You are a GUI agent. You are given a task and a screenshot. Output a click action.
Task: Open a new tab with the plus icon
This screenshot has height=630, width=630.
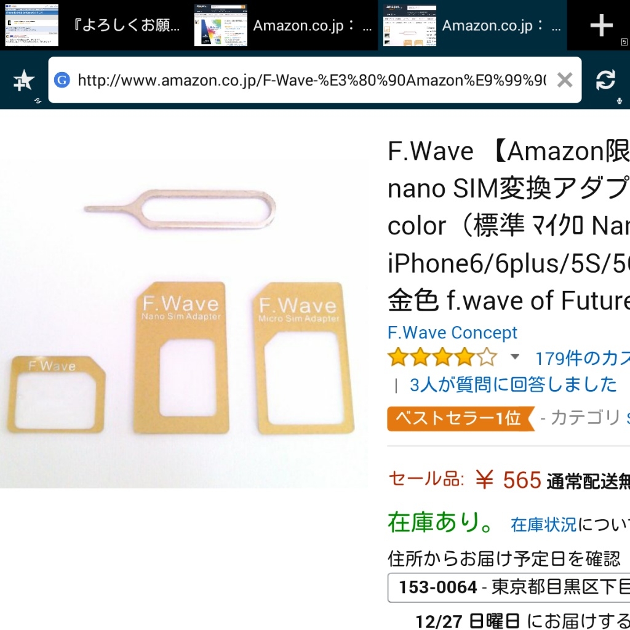coord(601,25)
